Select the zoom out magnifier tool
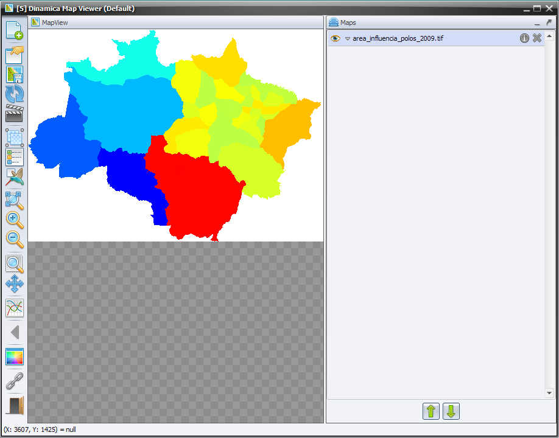 pyautogui.click(x=15, y=239)
